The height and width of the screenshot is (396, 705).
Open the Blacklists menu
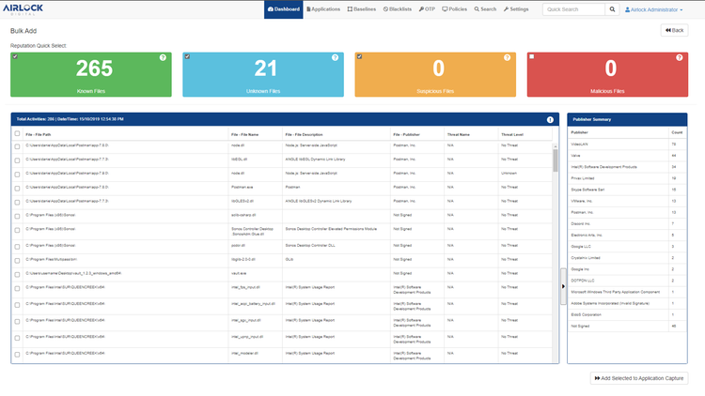tap(398, 9)
